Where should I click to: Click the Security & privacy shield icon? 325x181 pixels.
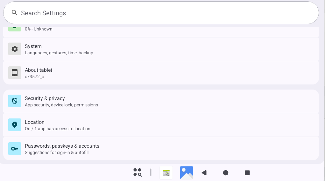click(x=15, y=101)
